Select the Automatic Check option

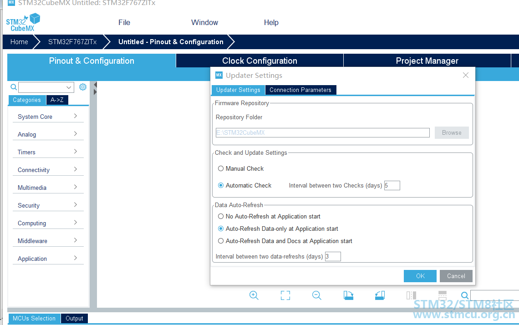(x=244, y=185)
